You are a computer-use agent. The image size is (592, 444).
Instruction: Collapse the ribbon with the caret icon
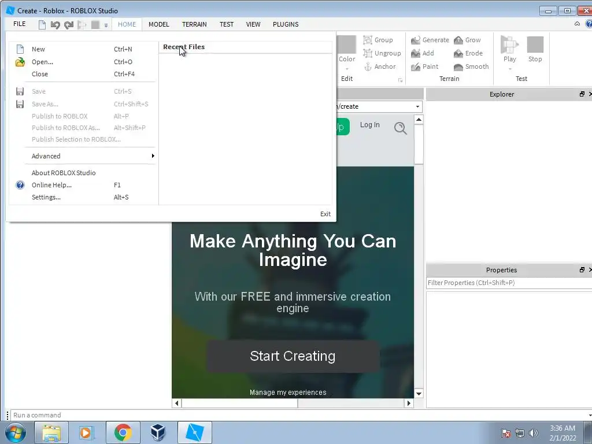coord(578,24)
